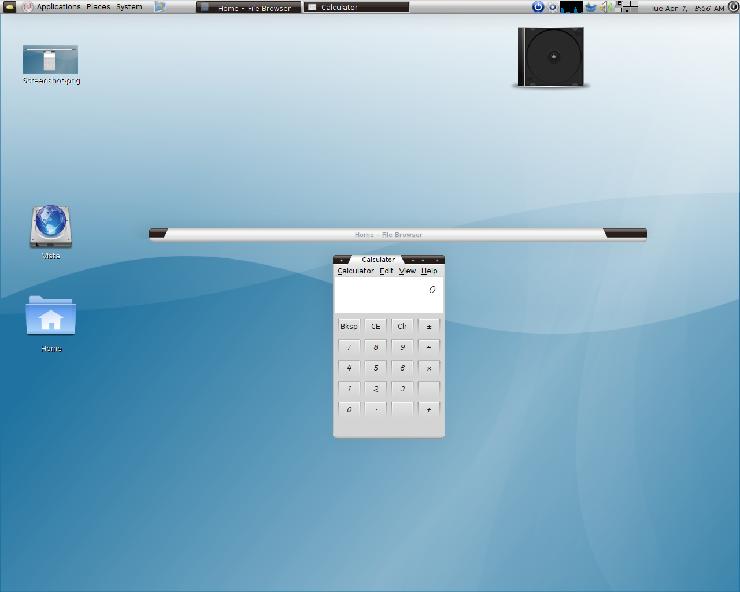Image resolution: width=740 pixels, height=592 pixels.
Task: Open the Applications menu
Action: pos(59,7)
